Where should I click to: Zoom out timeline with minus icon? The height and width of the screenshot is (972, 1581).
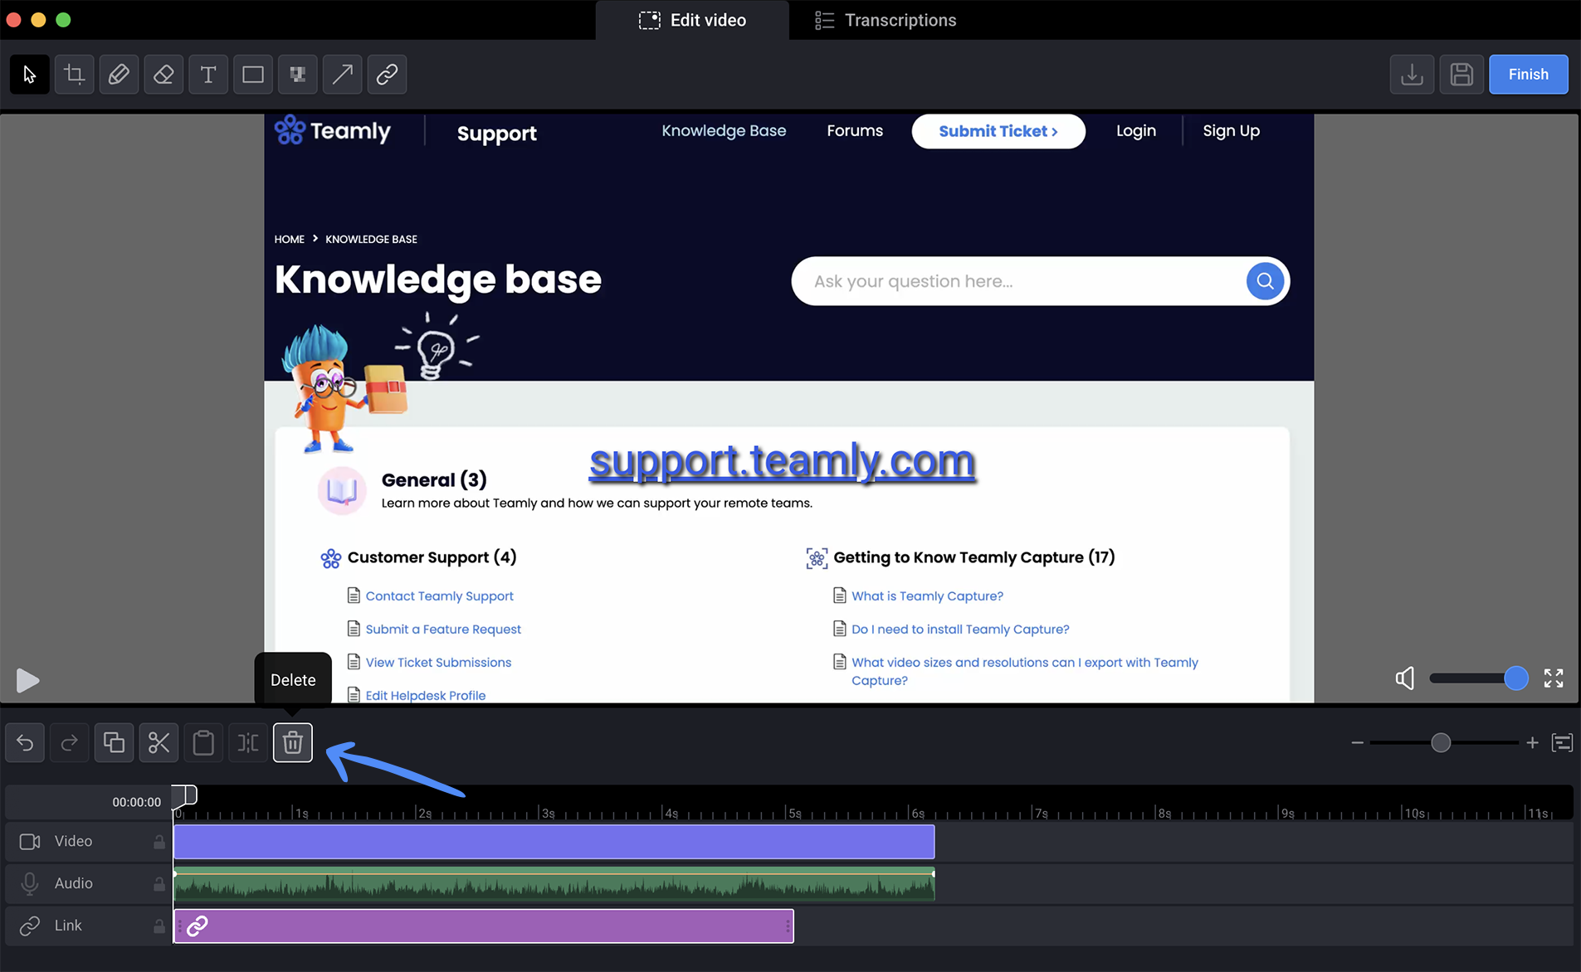click(x=1357, y=742)
